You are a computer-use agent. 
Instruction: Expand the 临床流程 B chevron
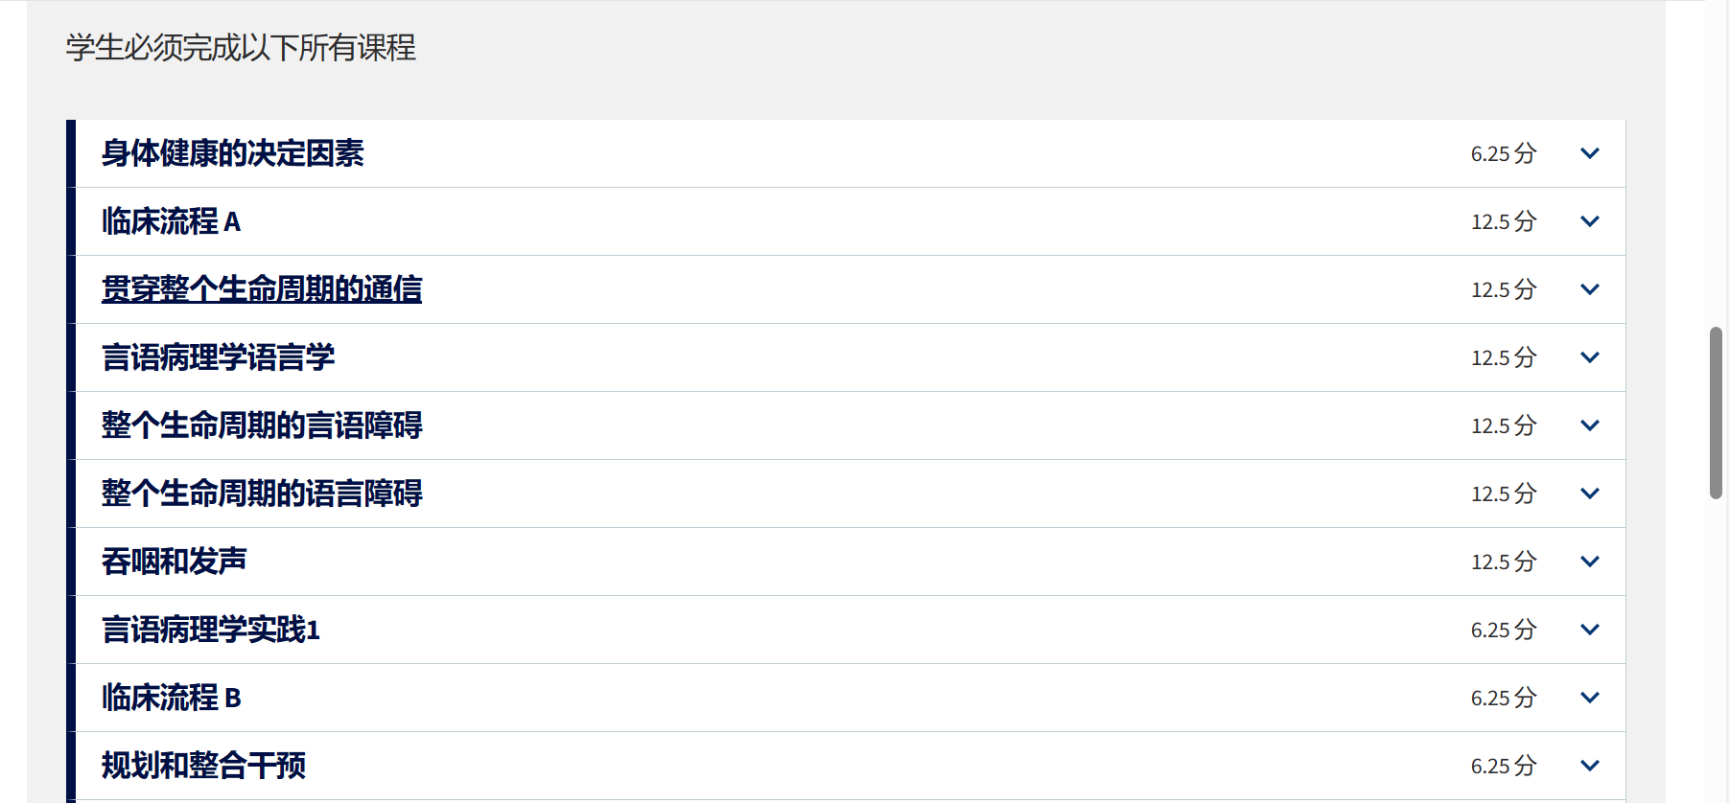coord(1589,698)
